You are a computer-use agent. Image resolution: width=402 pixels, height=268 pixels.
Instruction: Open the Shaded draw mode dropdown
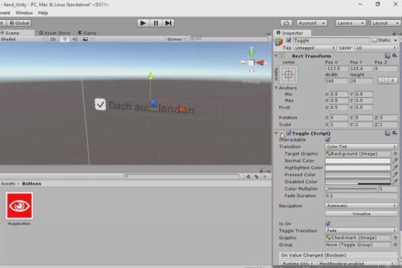pos(23,40)
